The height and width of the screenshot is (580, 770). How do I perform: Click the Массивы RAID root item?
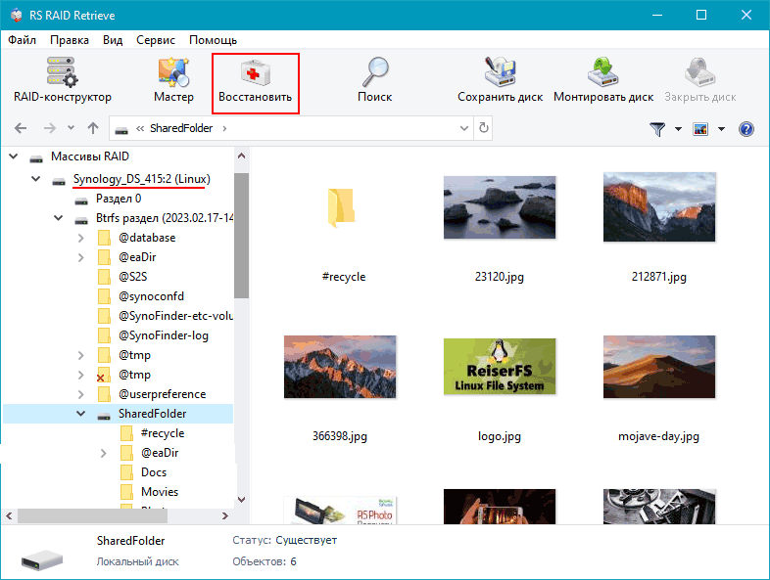click(x=90, y=156)
